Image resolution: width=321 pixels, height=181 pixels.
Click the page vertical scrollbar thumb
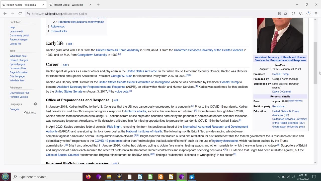tap(315, 63)
